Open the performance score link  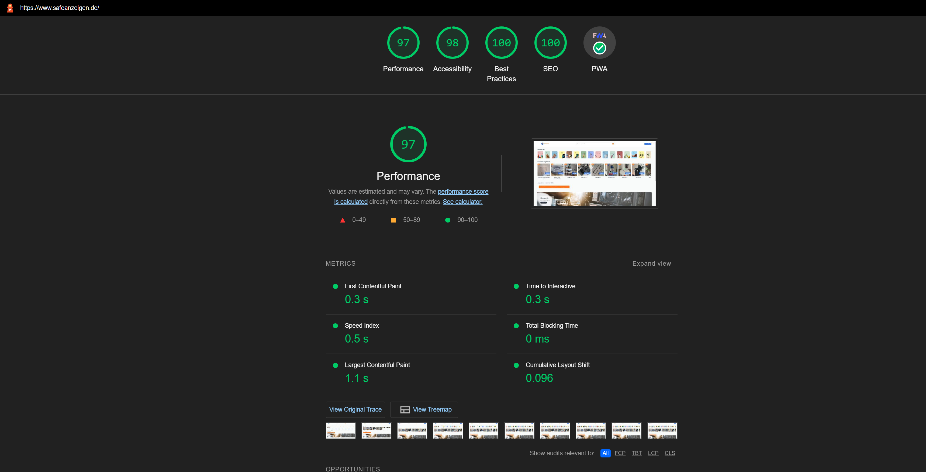point(463,192)
